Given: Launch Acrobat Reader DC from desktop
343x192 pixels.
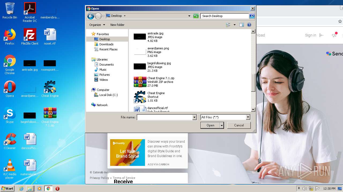Looking at the screenshot, I should (x=30, y=12).
